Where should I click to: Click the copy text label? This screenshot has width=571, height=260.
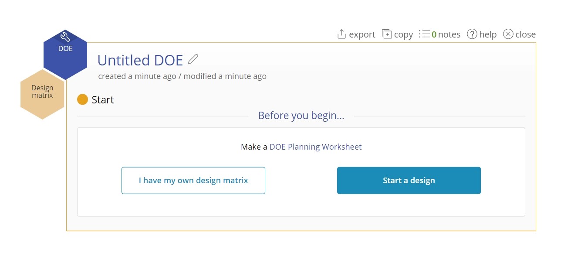(x=403, y=34)
